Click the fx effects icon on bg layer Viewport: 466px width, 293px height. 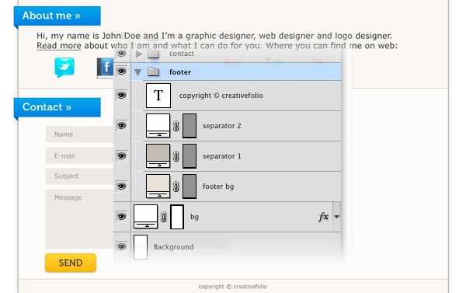(323, 217)
